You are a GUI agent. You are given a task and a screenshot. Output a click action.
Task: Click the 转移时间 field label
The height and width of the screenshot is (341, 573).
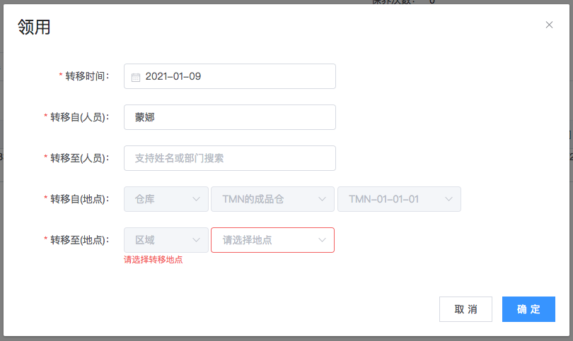[86, 76]
